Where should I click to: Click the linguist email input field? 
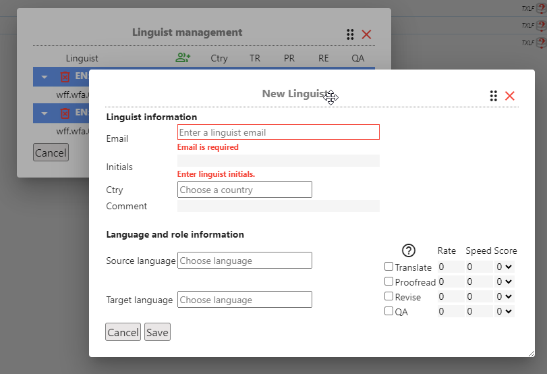pos(279,132)
